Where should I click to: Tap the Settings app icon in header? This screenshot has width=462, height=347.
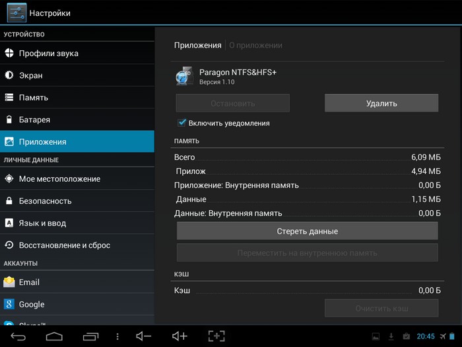pos(16,13)
